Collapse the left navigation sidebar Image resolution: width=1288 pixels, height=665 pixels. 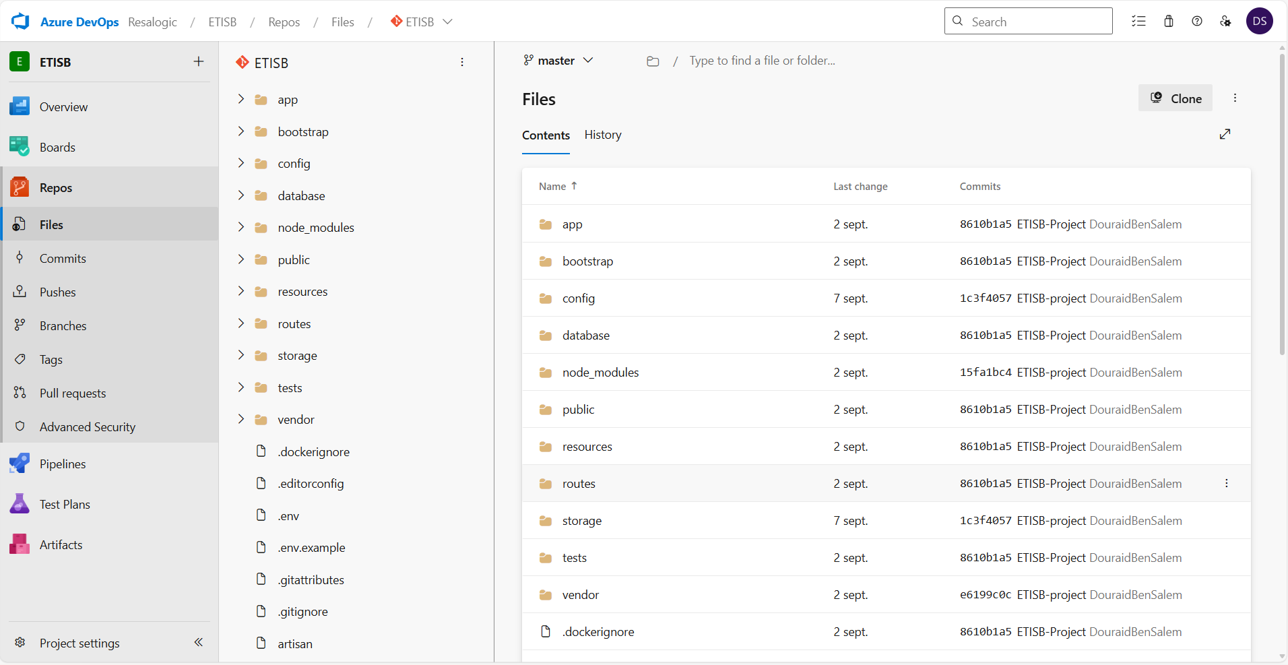199,642
